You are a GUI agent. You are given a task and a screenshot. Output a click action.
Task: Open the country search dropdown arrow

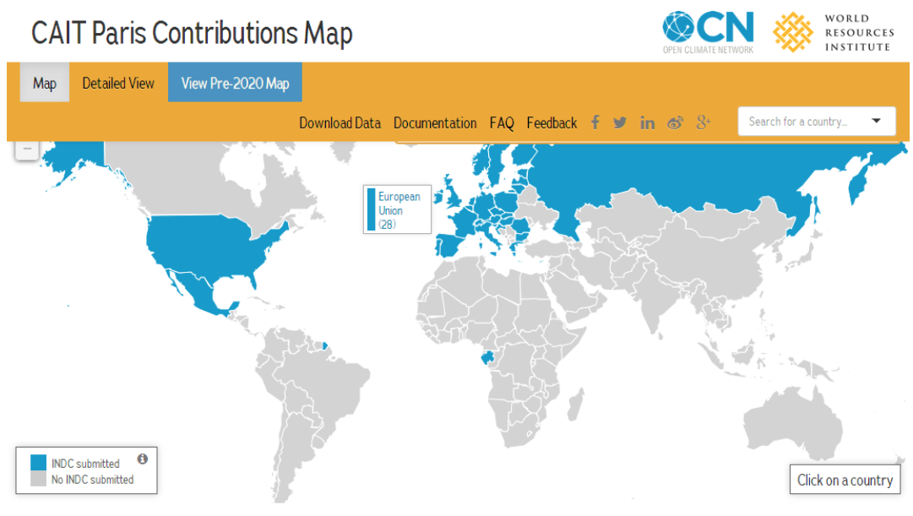tap(877, 122)
